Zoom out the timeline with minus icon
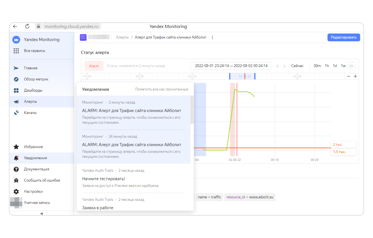The image size is (373, 238). 349,76
